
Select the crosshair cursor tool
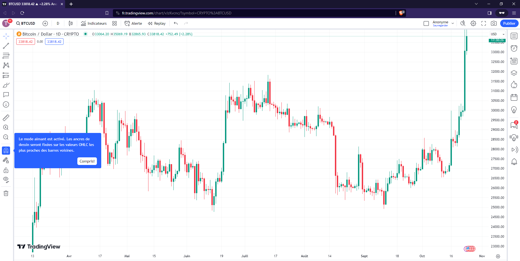click(6, 36)
